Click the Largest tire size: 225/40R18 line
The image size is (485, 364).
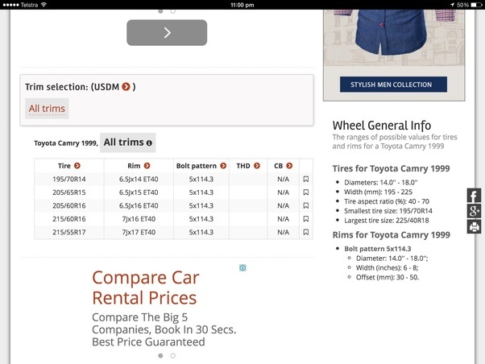point(387,221)
